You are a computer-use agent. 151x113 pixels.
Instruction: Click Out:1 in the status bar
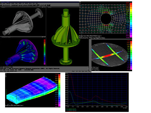(86, 72)
